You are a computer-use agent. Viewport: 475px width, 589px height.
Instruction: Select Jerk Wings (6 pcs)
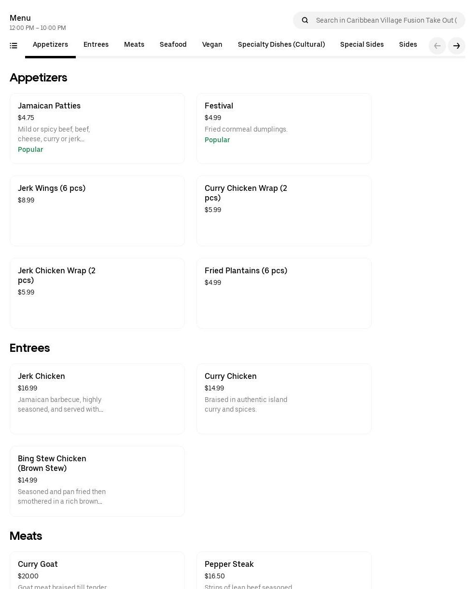pyautogui.click(x=97, y=211)
